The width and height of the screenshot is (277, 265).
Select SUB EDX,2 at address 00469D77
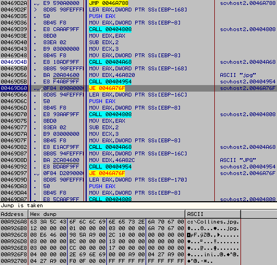click(x=104, y=128)
